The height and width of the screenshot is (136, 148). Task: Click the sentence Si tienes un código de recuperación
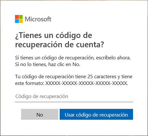(x=54, y=58)
